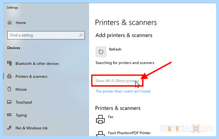Click the Pen & Windows Ink icon
Screen dimensions: 219x139
pos(9,128)
